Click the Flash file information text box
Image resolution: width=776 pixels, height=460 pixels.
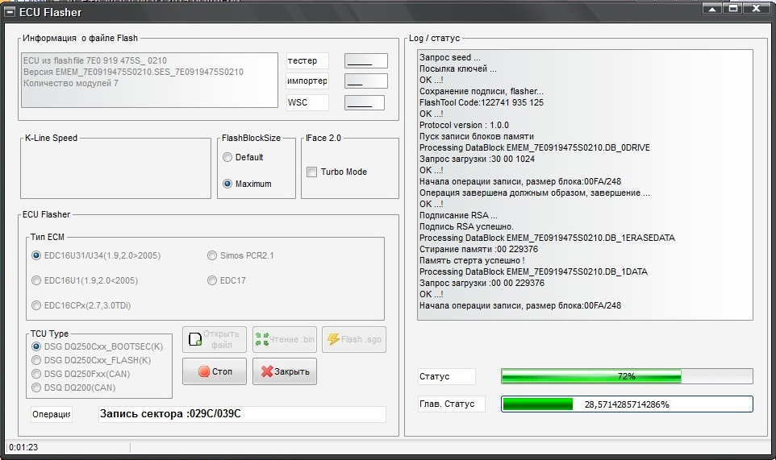(x=149, y=80)
